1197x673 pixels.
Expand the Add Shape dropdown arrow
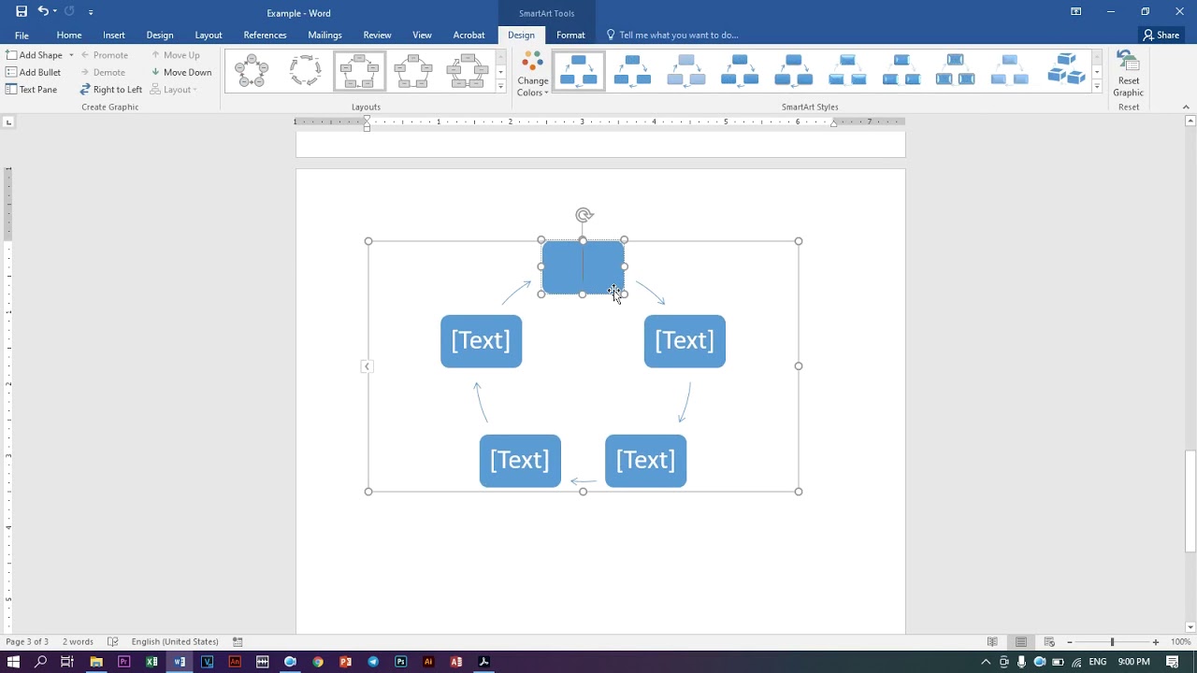click(71, 55)
